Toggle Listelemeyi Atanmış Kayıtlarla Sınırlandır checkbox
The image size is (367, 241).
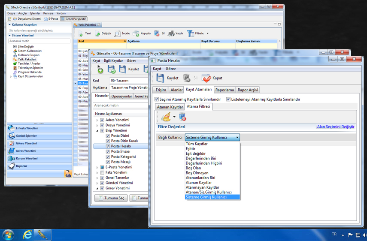(228, 99)
